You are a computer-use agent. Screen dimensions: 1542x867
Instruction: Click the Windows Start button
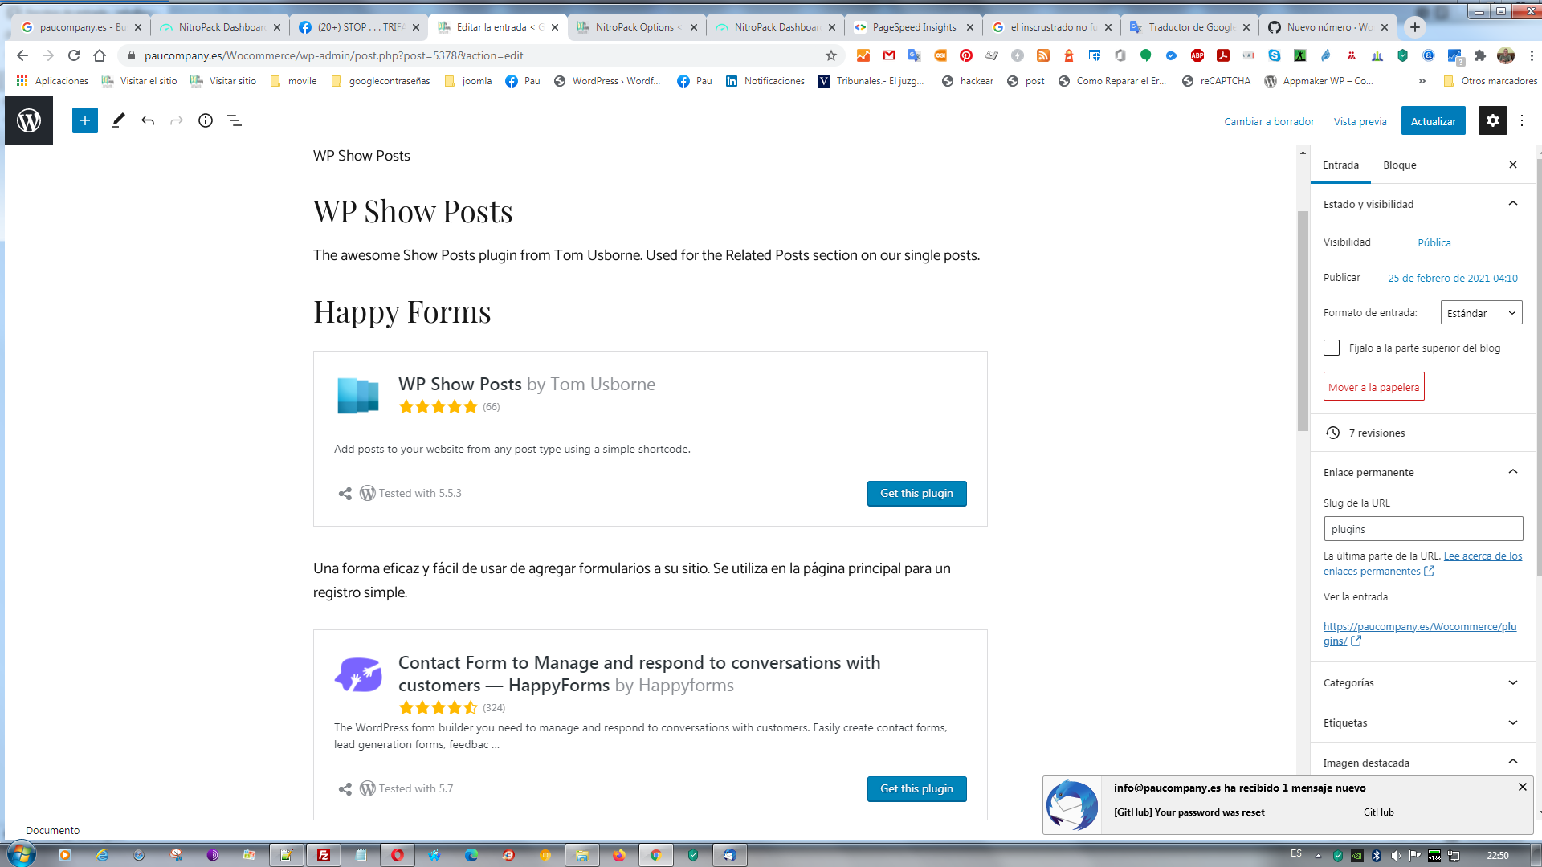click(21, 854)
